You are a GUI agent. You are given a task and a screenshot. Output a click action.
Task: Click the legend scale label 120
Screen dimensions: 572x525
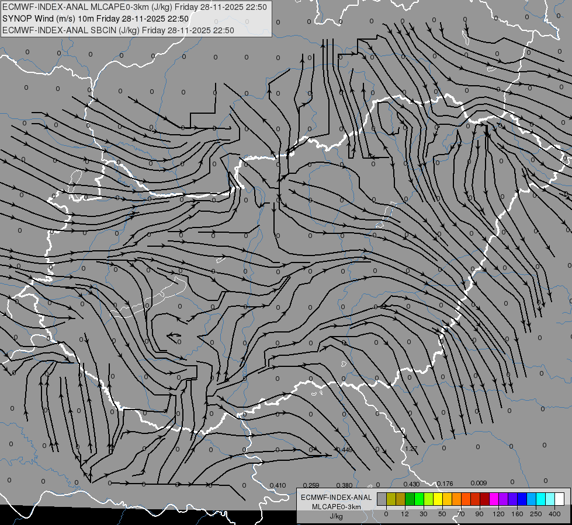(498, 514)
